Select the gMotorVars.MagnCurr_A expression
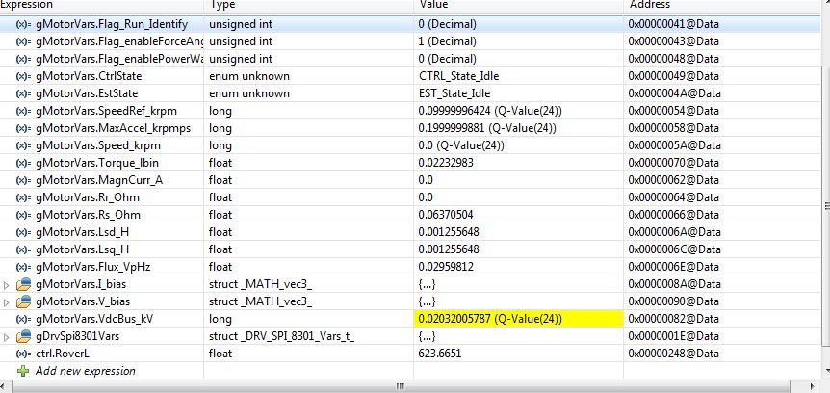The height and width of the screenshot is (393, 830). tap(99, 180)
